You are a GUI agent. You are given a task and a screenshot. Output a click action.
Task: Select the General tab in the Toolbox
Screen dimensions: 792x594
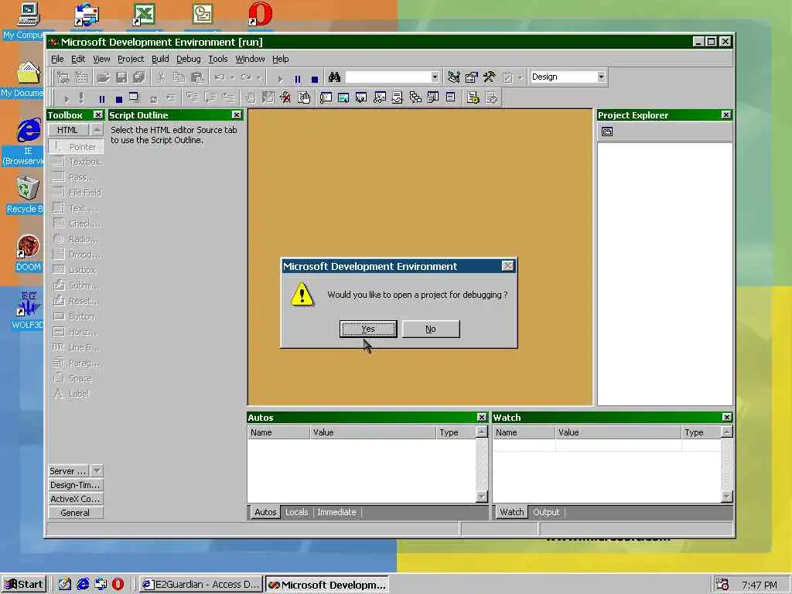(75, 513)
